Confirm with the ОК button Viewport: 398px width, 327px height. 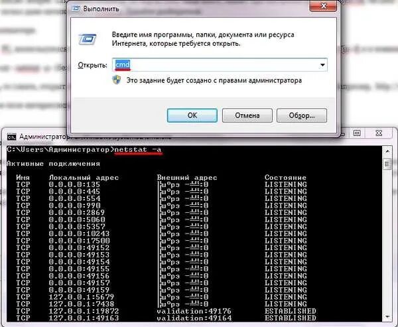point(192,115)
